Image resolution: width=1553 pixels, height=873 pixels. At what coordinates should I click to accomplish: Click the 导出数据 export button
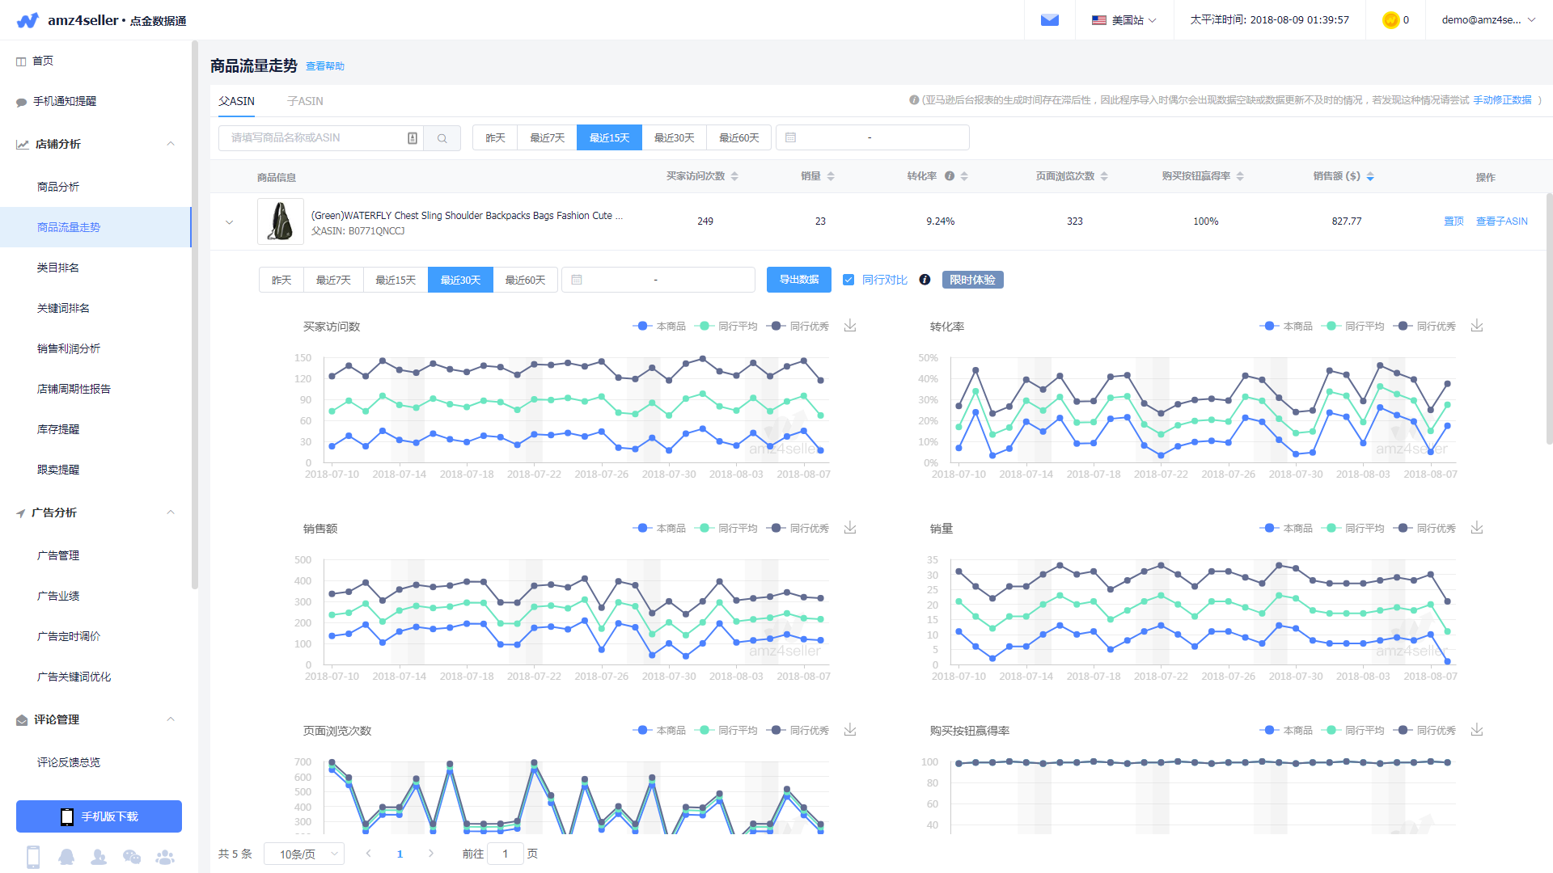click(x=798, y=280)
